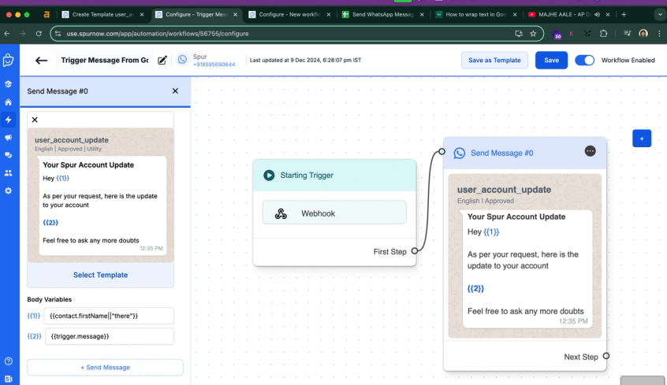The image size is (667, 385).
Task: Go to the Home sidebar icon
Action: [8, 102]
